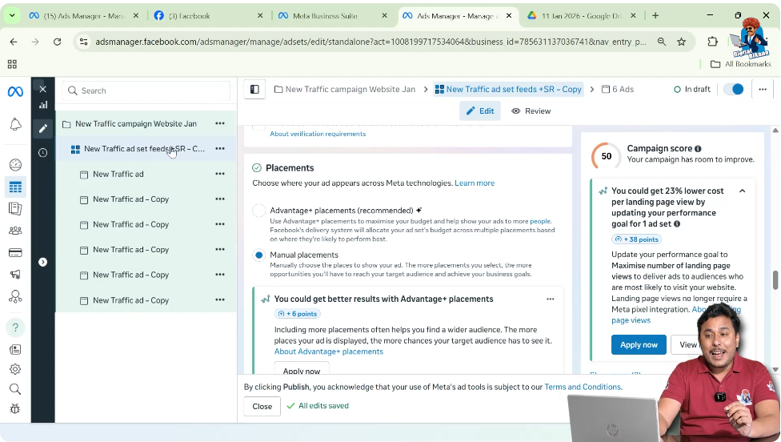Switch to the Review tab

coord(531,111)
